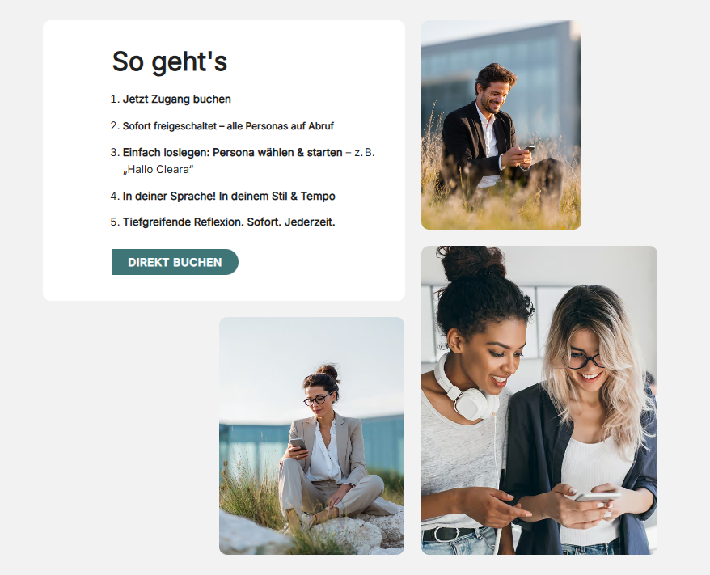The height and width of the screenshot is (575, 710).
Task: Open the photo of man in grass
Action: tap(501, 125)
